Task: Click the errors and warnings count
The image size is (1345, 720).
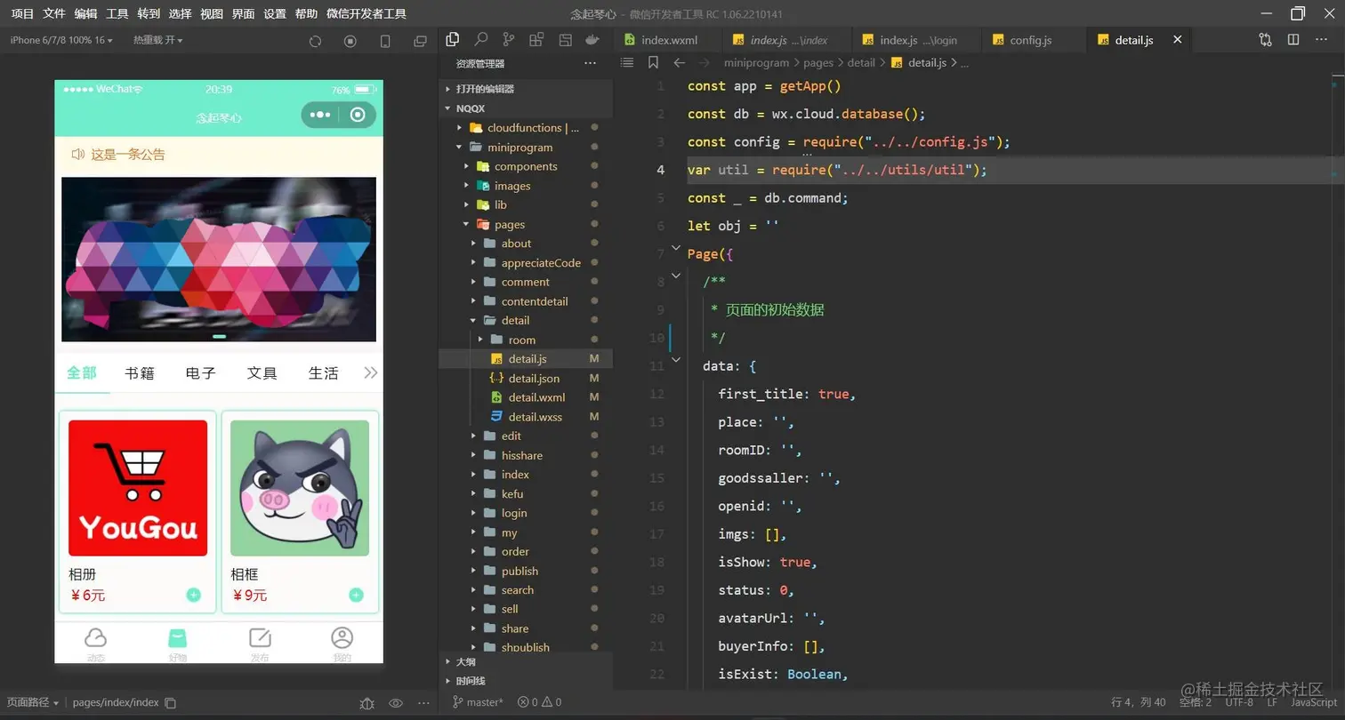Action: tap(540, 702)
